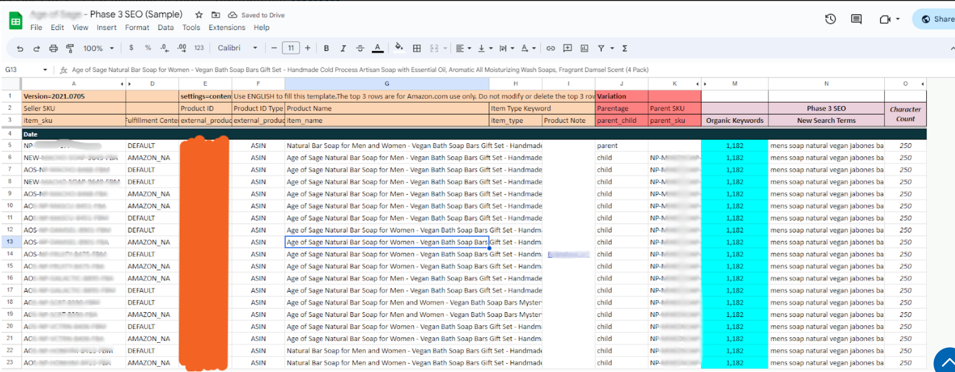
Task: Select the highlighted cell G13
Action: click(x=386, y=242)
